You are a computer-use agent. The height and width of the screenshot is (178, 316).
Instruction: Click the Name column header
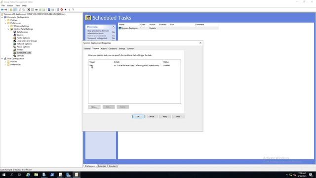pyautogui.click(x=129, y=24)
